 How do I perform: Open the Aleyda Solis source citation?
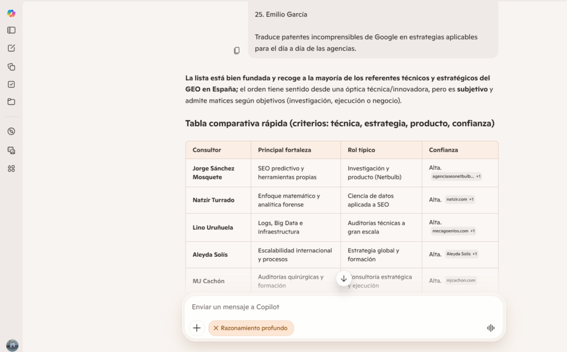[x=461, y=254]
